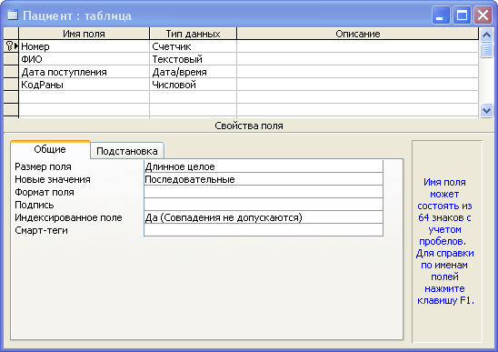Click the Дата/время data type cell
The image size is (498, 352).
pyautogui.click(x=193, y=72)
